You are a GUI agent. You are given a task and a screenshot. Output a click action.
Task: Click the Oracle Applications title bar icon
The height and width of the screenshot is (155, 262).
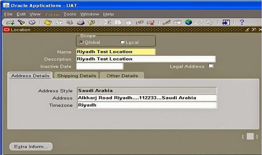[6, 5]
